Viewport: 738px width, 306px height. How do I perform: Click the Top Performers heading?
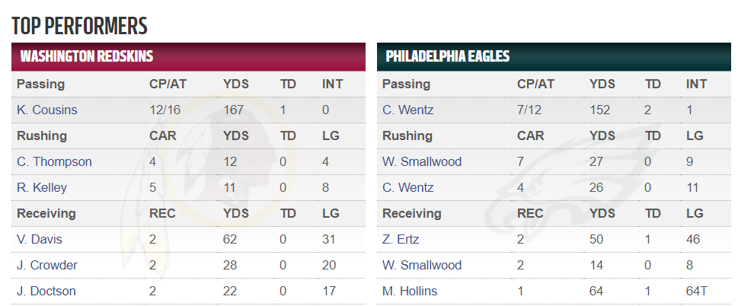pyautogui.click(x=79, y=26)
